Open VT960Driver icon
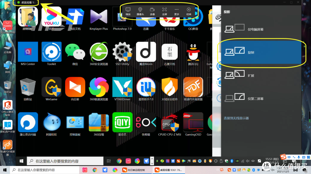311x174 pixels. pyautogui.click(x=122, y=89)
